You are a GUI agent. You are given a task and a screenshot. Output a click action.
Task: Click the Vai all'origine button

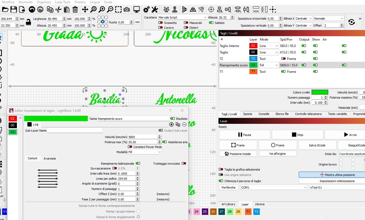click(x=278, y=154)
